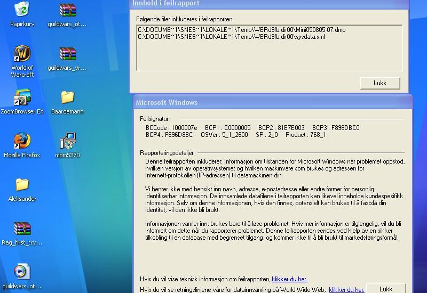Viewport: 427px width, 293px height.
Task: Click the SP : 2_0 value
Action: click(267, 135)
